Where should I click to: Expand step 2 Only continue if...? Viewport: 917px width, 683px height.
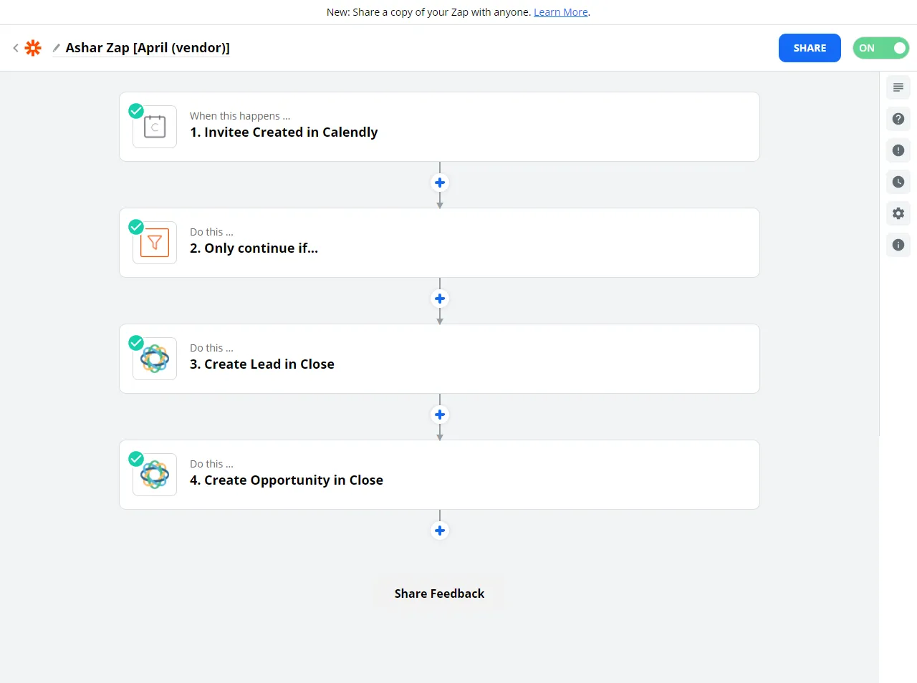coord(439,243)
